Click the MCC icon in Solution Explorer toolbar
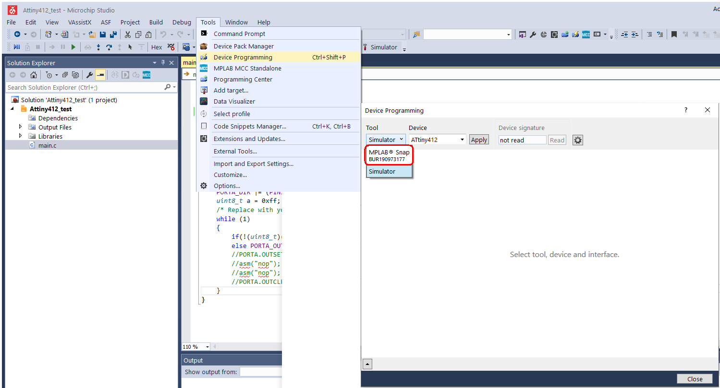This screenshot has width=720, height=388. tap(146, 75)
